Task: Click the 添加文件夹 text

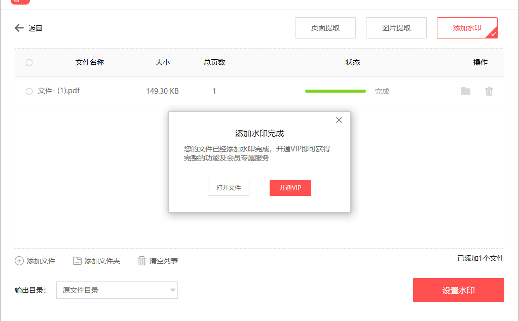Action: click(x=102, y=261)
